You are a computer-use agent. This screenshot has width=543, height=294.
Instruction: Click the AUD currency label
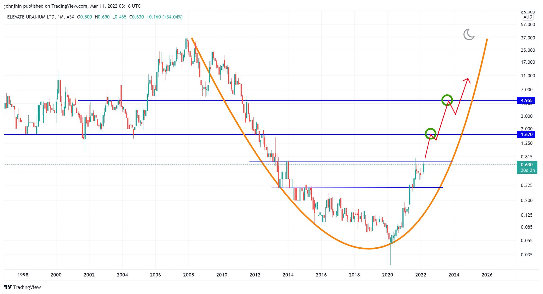pyautogui.click(x=528, y=17)
